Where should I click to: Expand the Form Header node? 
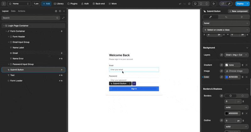tap(8, 37)
